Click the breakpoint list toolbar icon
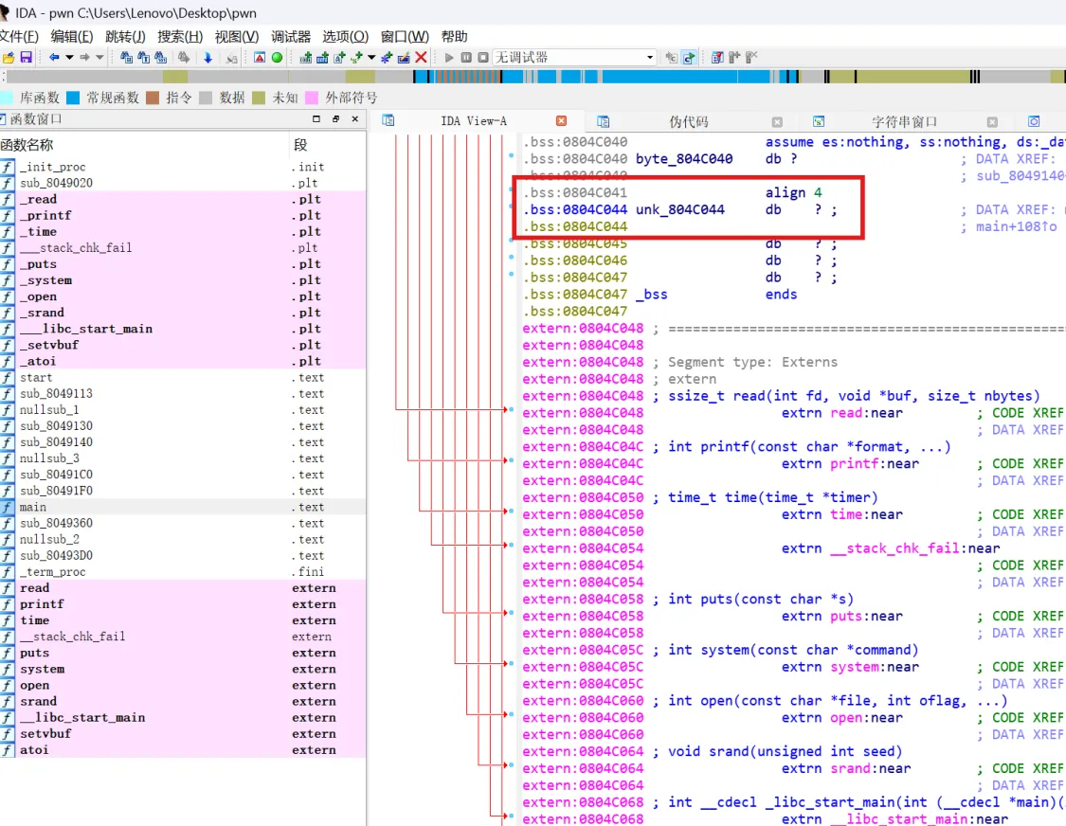 pyautogui.click(x=717, y=58)
